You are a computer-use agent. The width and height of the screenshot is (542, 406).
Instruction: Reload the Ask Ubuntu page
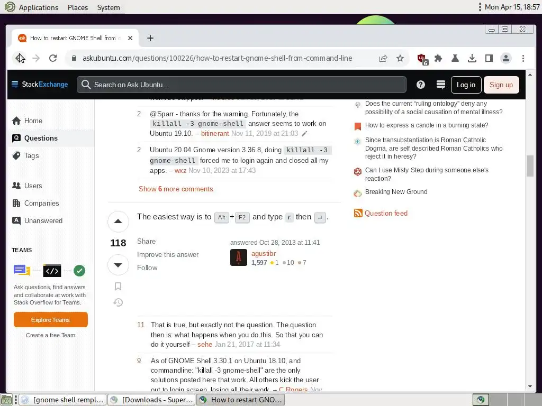[53, 58]
